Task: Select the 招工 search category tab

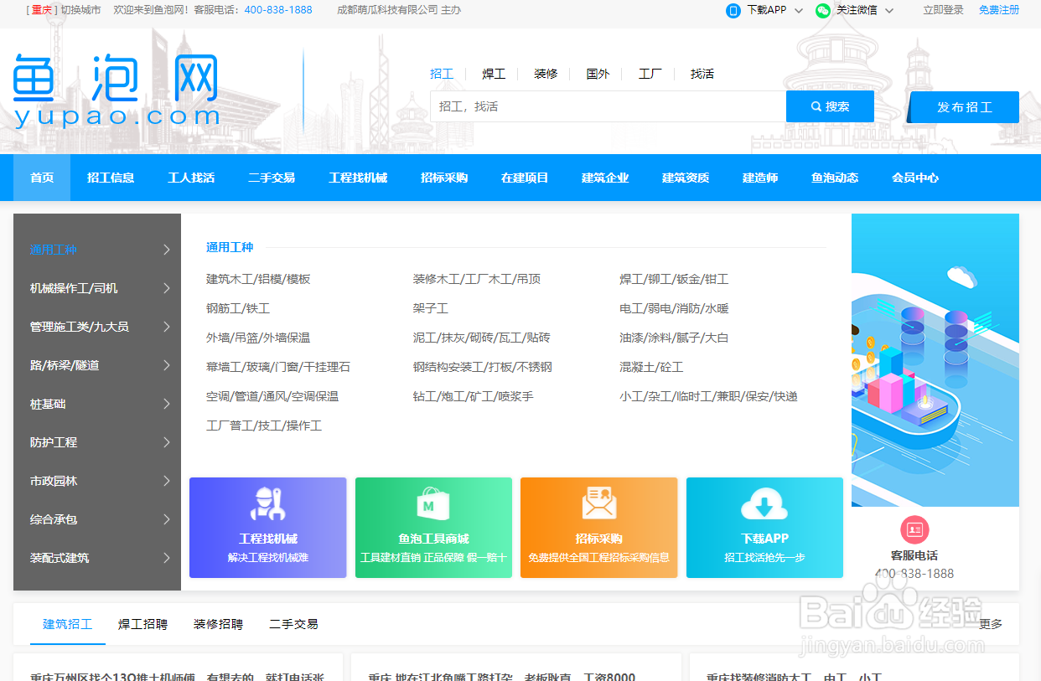Action: pyautogui.click(x=442, y=74)
